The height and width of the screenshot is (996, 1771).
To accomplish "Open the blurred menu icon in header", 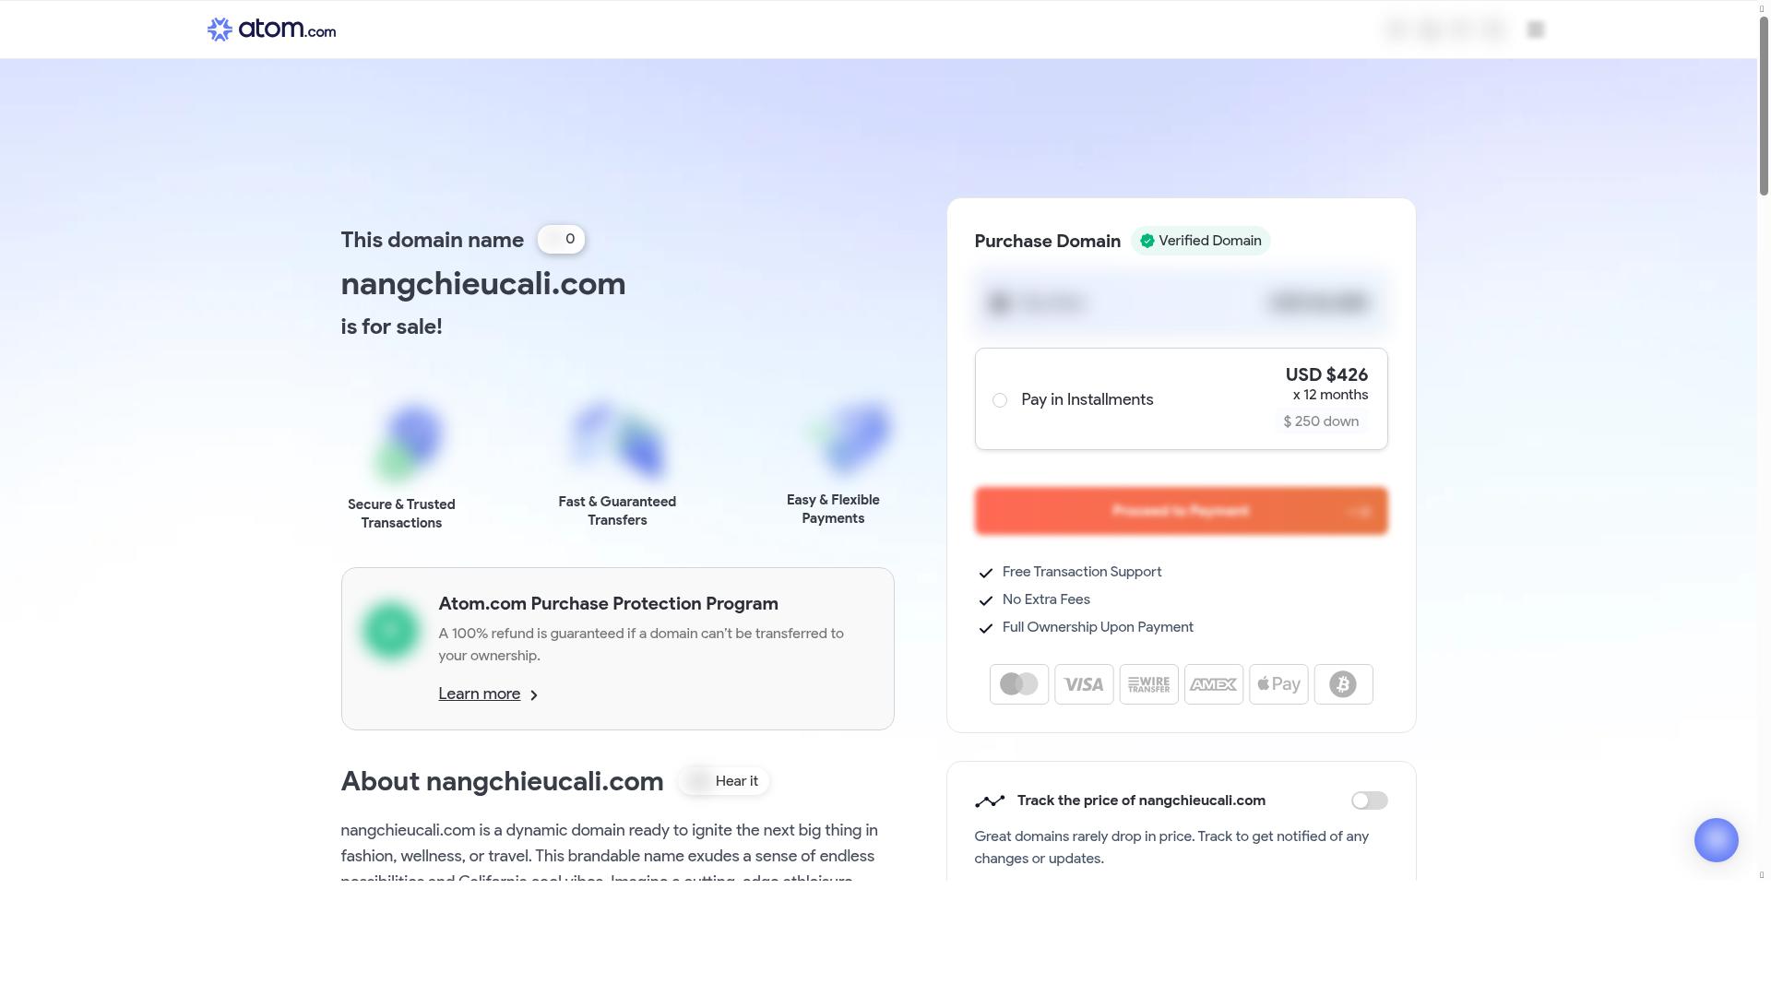I will [1536, 30].
